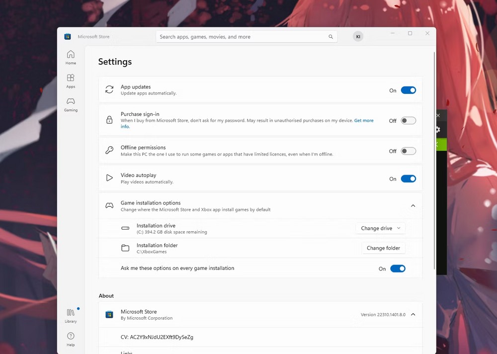The image size is (497, 354).
Task: Toggle Ask me these options on every installation
Action: pos(398,268)
